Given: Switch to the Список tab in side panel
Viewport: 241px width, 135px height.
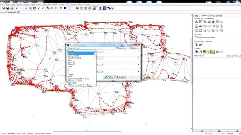Looking at the screenshot, I should pos(219,16).
